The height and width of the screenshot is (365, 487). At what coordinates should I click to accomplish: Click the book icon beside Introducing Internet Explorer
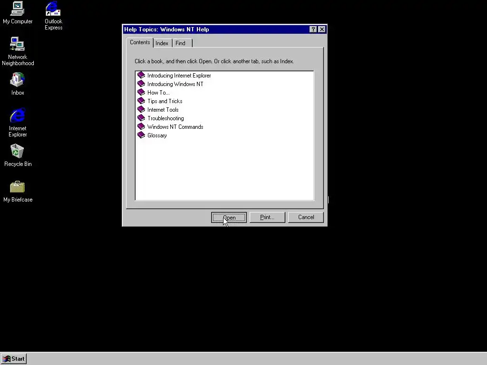(x=141, y=75)
